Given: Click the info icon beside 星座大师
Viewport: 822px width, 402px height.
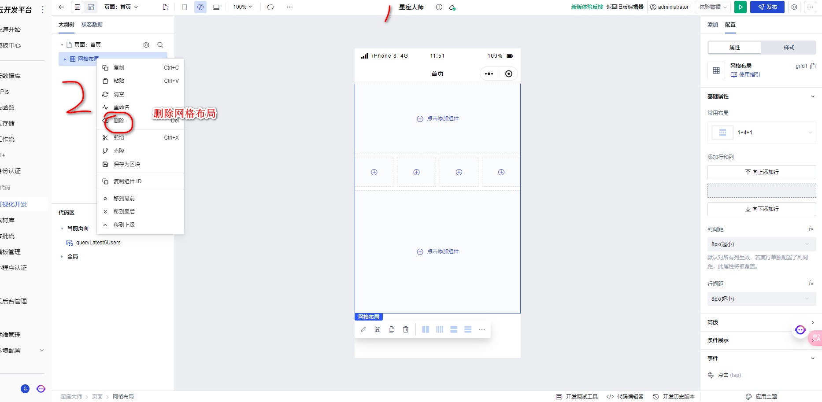Looking at the screenshot, I should click(439, 7).
